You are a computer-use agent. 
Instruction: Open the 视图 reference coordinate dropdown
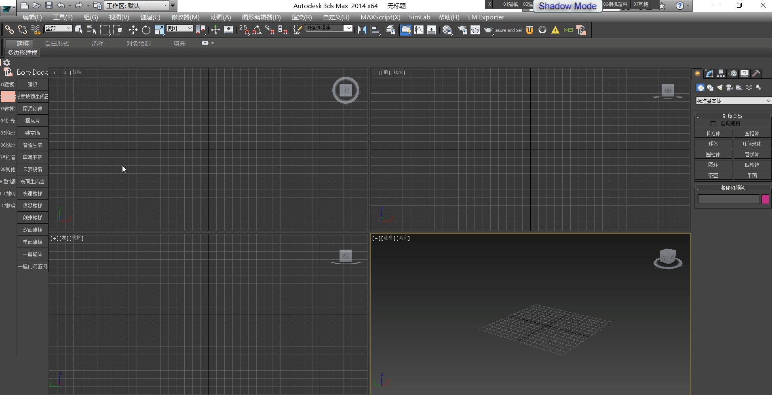(179, 28)
